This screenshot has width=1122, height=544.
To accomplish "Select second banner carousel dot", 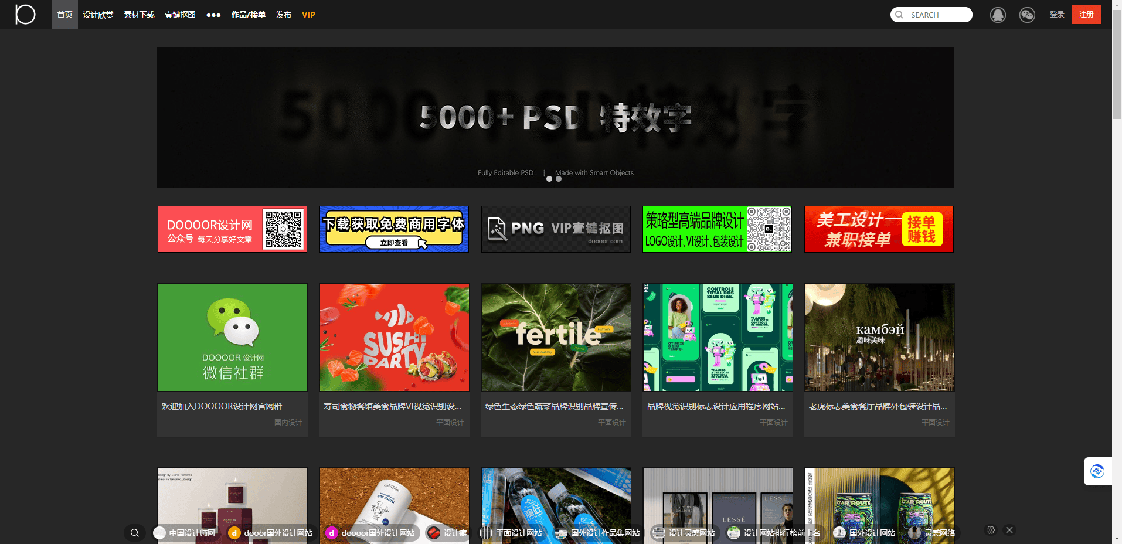I will (559, 179).
